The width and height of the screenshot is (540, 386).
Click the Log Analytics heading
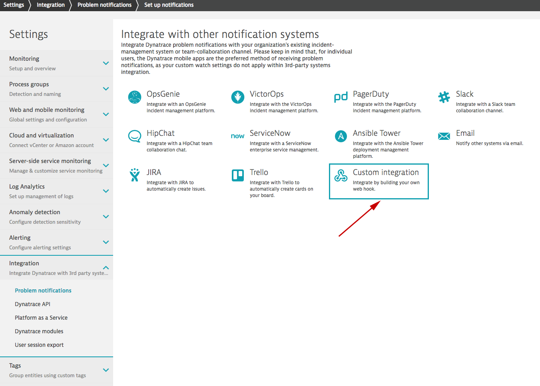(27, 187)
